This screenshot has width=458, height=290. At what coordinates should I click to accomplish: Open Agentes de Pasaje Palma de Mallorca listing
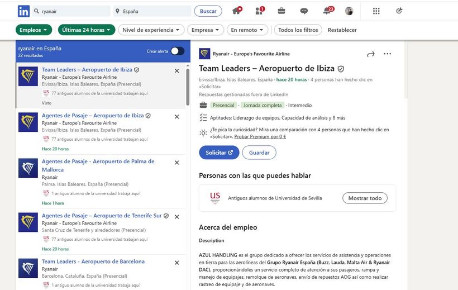[x=98, y=165]
